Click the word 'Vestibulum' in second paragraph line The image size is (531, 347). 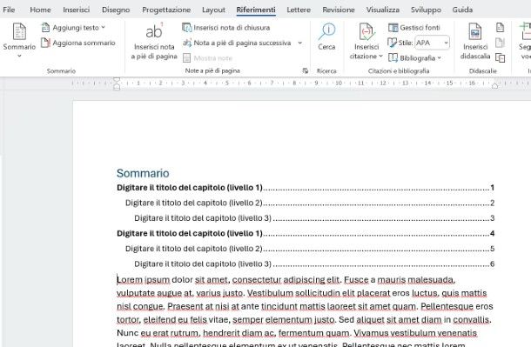point(270,293)
